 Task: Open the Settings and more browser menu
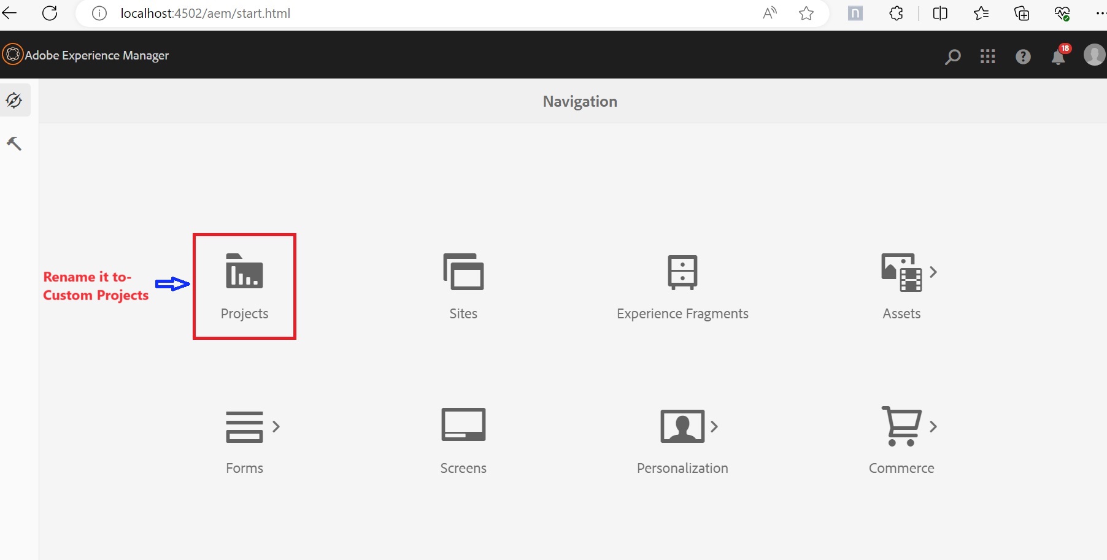coord(1100,13)
